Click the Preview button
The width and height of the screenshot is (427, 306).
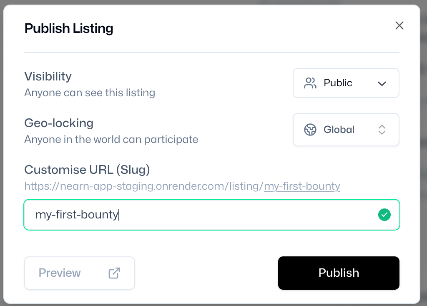pyautogui.click(x=80, y=273)
